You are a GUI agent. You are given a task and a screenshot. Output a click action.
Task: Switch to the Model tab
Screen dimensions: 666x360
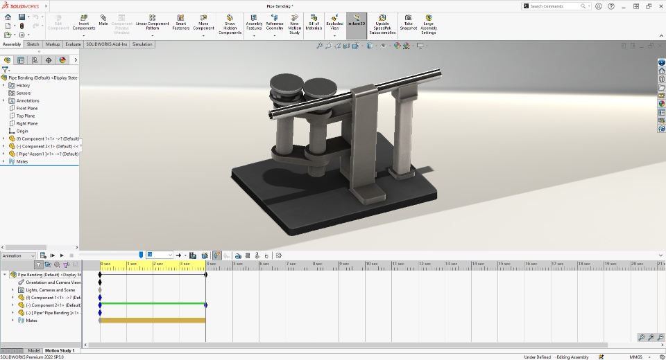click(x=33, y=351)
